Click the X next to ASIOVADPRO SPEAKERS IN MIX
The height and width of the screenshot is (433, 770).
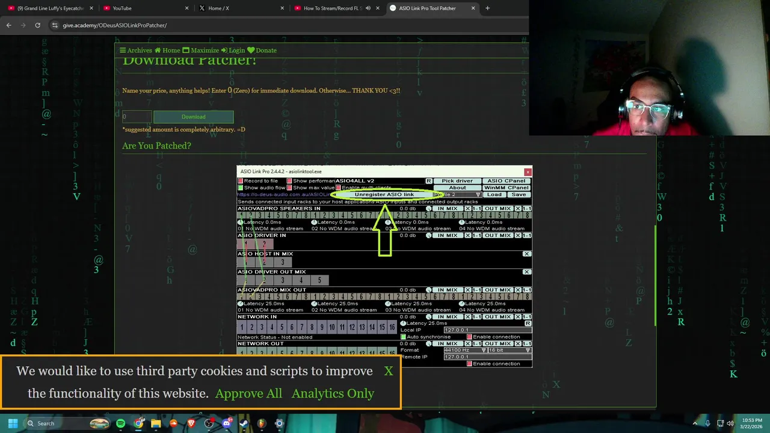[468, 209]
